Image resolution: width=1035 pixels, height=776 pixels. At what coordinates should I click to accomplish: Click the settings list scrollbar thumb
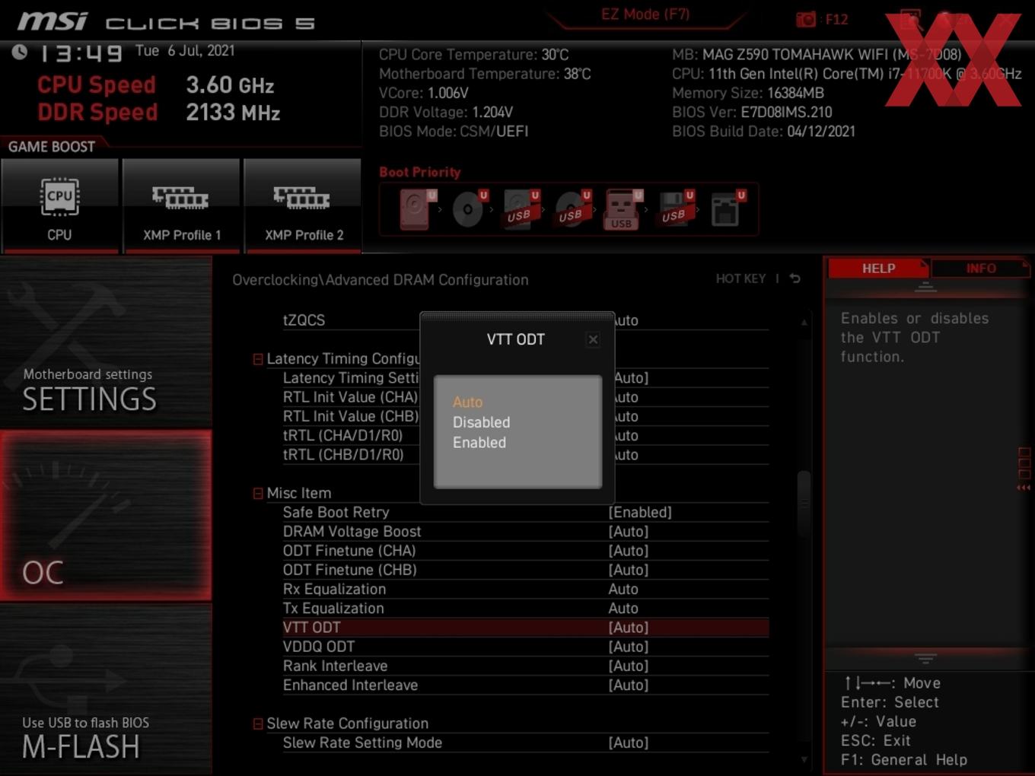coord(804,504)
